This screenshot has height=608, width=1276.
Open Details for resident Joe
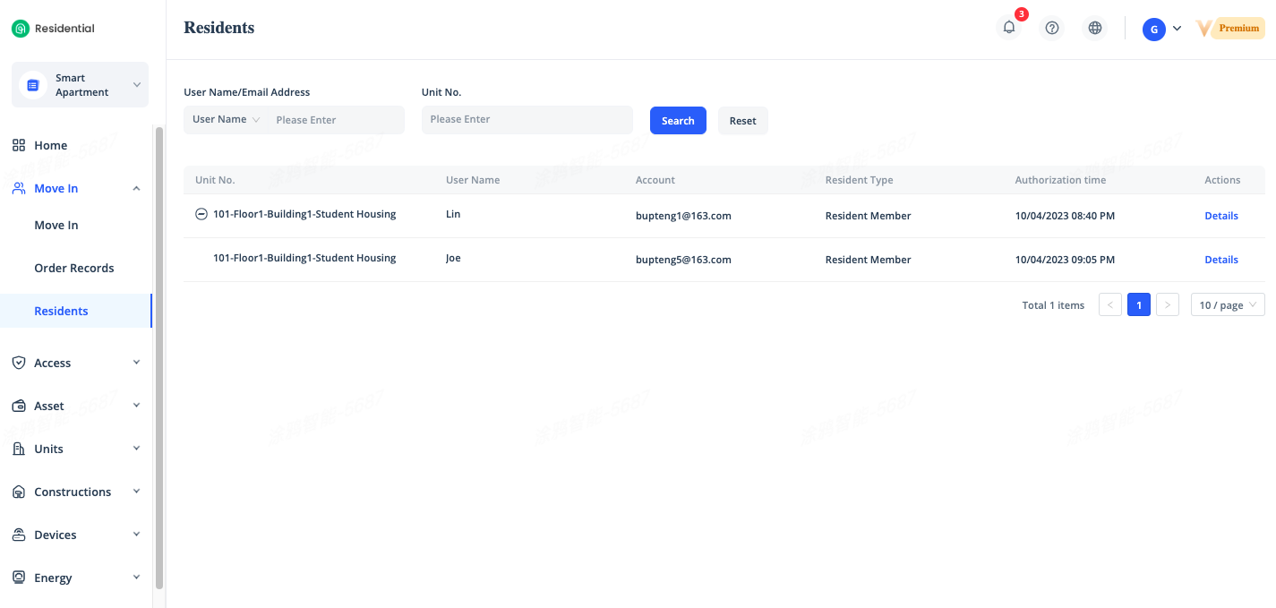point(1220,260)
